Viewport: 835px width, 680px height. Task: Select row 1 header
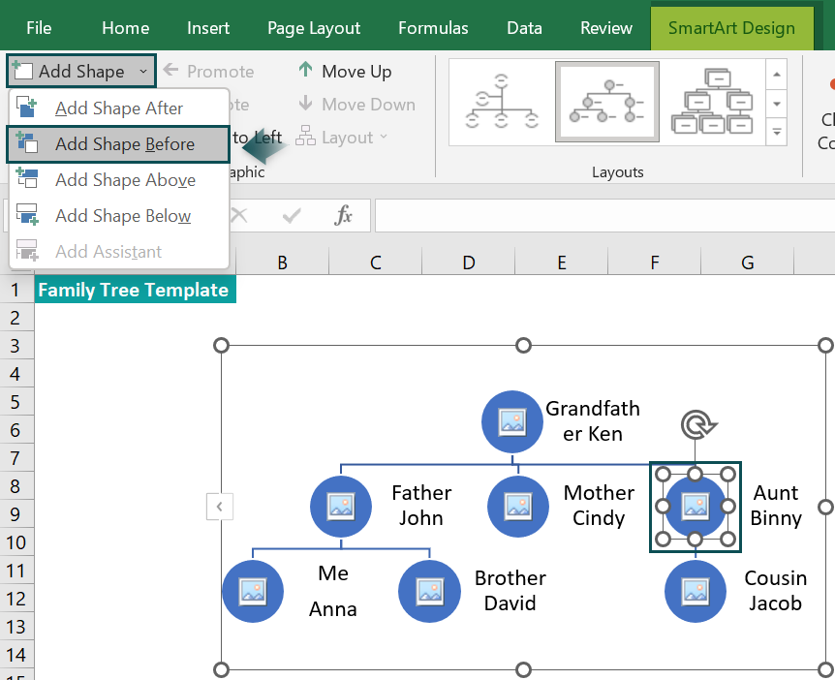(x=15, y=290)
